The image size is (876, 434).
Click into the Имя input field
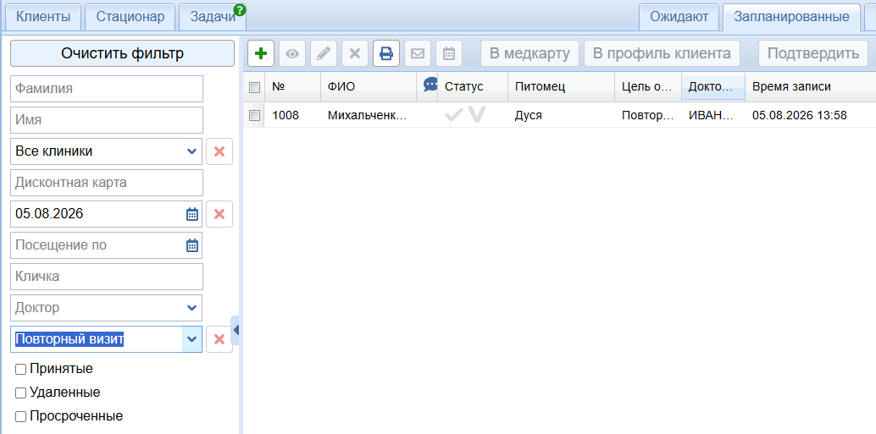(x=107, y=120)
